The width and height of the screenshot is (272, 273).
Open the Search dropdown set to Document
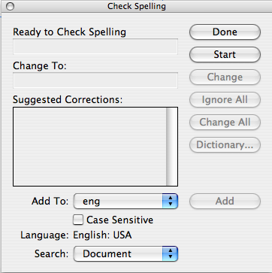click(x=125, y=253)
